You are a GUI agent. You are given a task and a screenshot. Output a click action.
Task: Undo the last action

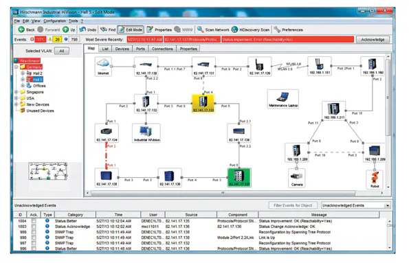tap(88, 30)
